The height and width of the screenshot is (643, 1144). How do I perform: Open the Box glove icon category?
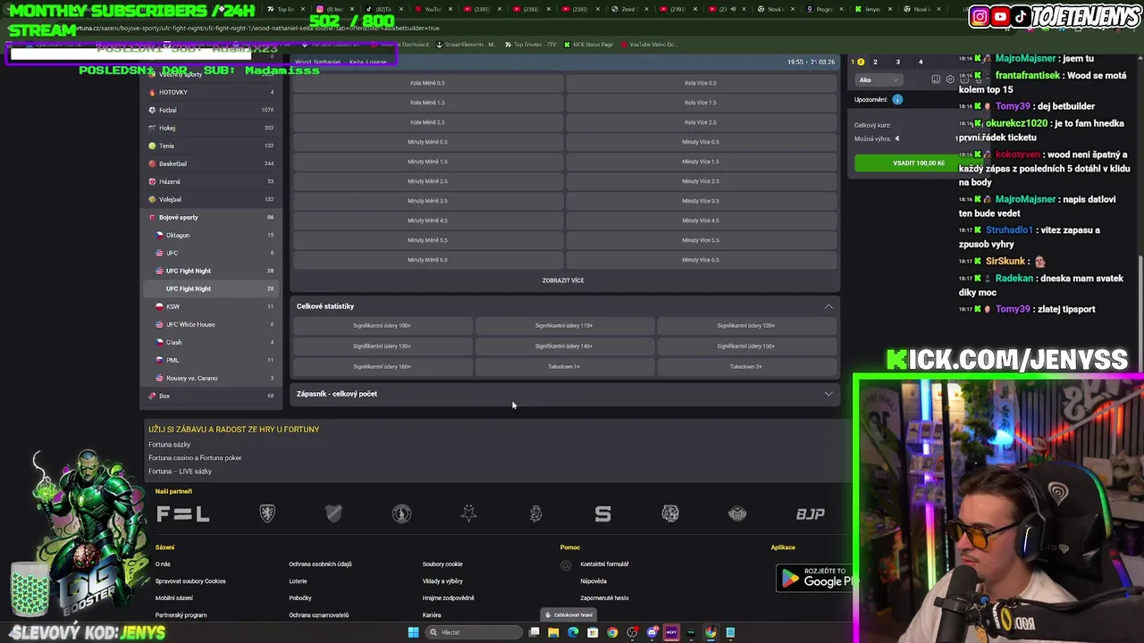point(152,396)
